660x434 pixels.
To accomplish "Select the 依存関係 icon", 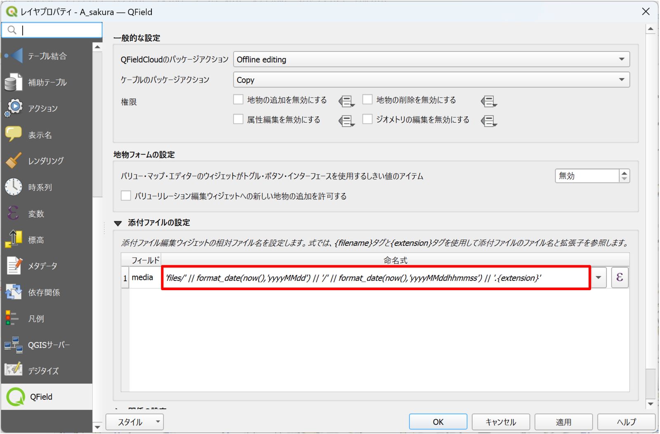I will click(14, 292).
